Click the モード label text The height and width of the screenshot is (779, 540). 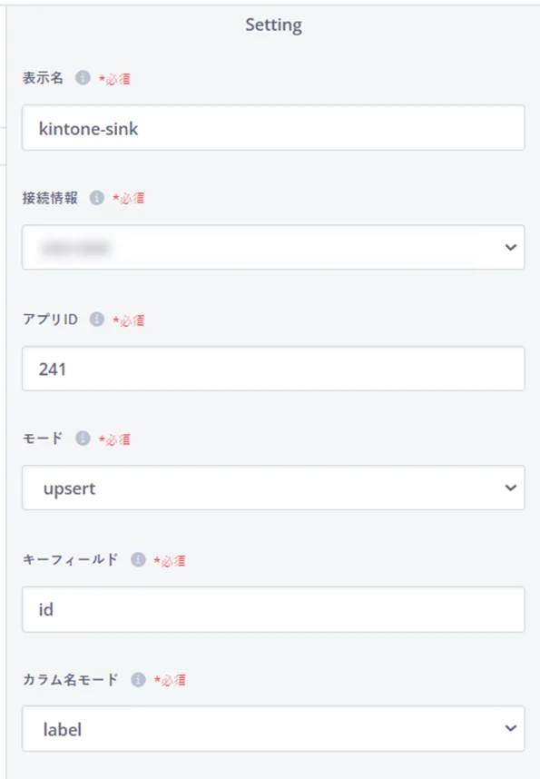[43, 439]
